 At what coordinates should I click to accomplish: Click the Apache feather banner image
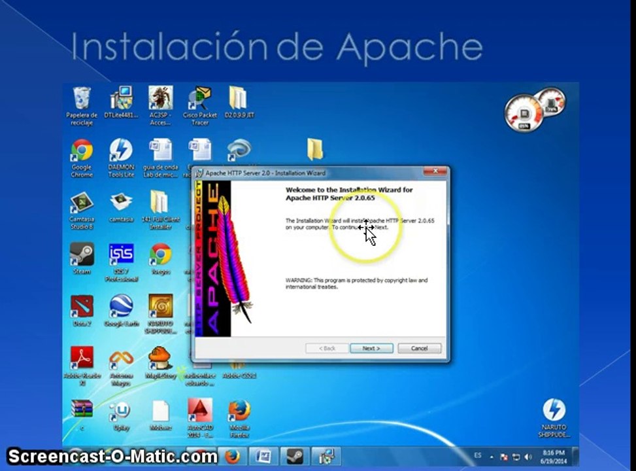(x=224, y=258)
